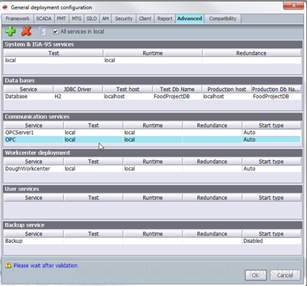Open the Security tab

click(x=124, y=19)
